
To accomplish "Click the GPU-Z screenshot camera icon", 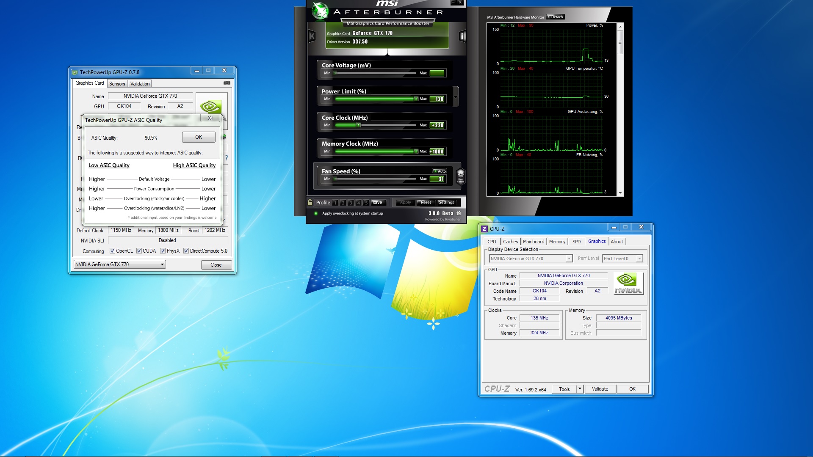I will pos(227,83).
